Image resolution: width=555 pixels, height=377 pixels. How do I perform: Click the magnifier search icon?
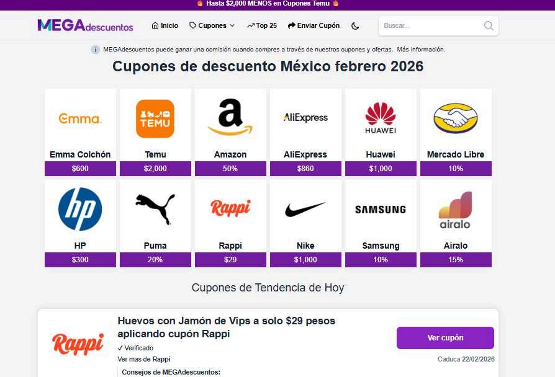489,26
